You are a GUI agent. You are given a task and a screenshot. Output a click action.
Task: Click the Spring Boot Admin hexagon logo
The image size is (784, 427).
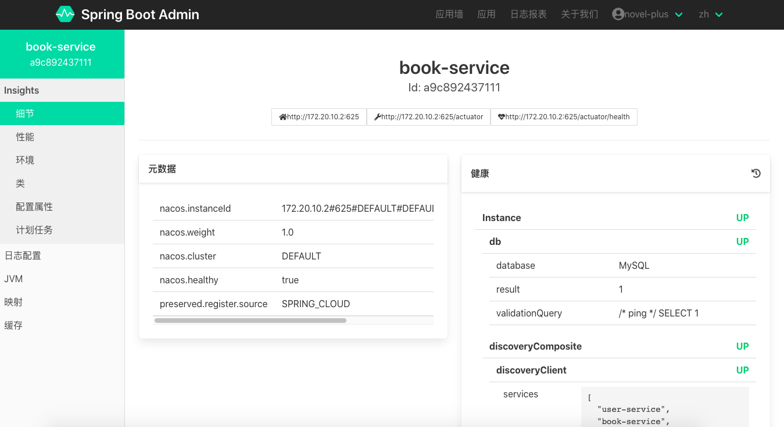pyautogui.click(x=65, y=14)
